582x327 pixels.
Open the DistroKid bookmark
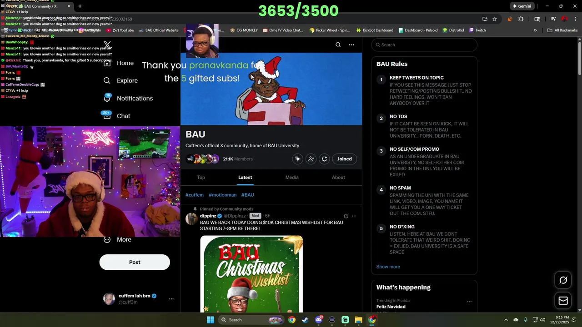[453, 30]
